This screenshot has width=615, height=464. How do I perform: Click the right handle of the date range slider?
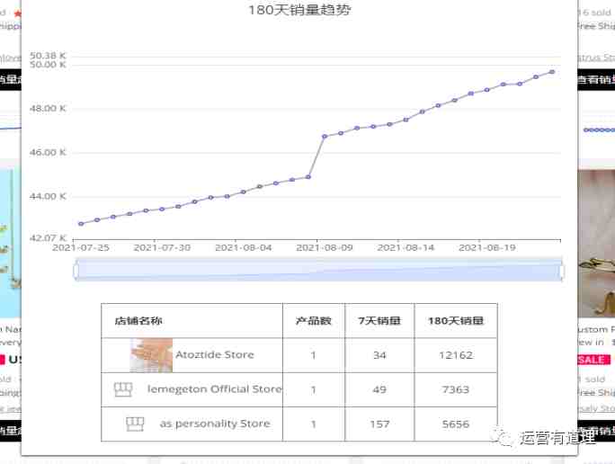point(562,271)
